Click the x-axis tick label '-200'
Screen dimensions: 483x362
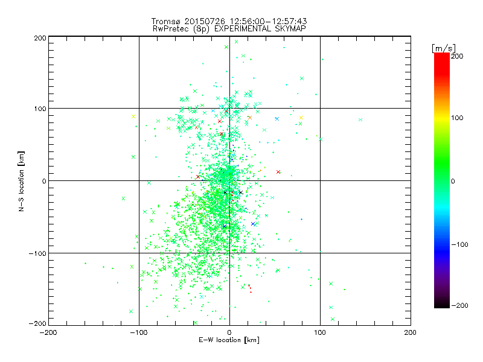(48, 333)
